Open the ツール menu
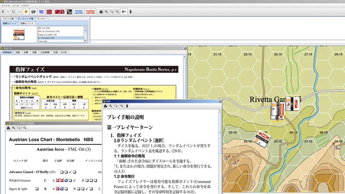The height and width of the screenshot is (194, 345). pyautogui.click(x=16, y=6)
